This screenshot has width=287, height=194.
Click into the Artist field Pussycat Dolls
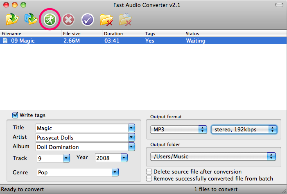click(82, 138)
